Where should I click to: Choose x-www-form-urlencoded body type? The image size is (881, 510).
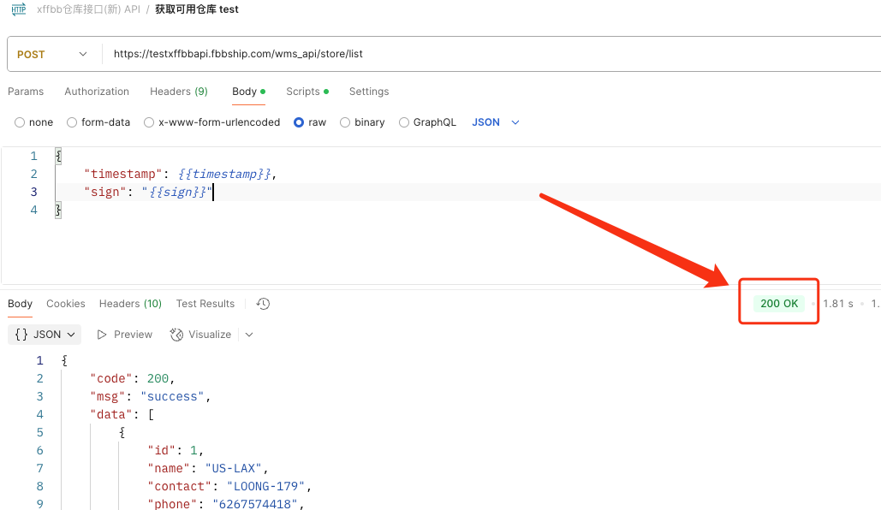coord(211,122)
